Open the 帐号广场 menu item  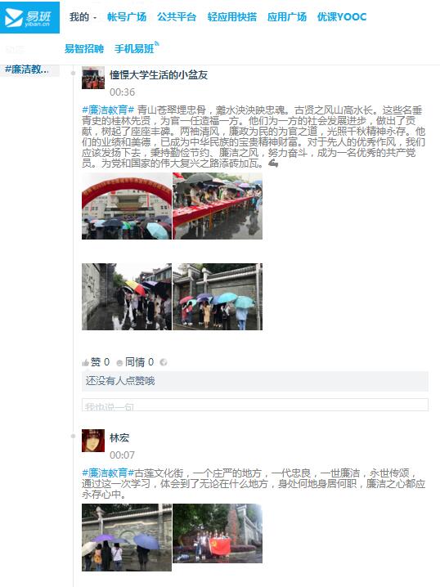127,17
